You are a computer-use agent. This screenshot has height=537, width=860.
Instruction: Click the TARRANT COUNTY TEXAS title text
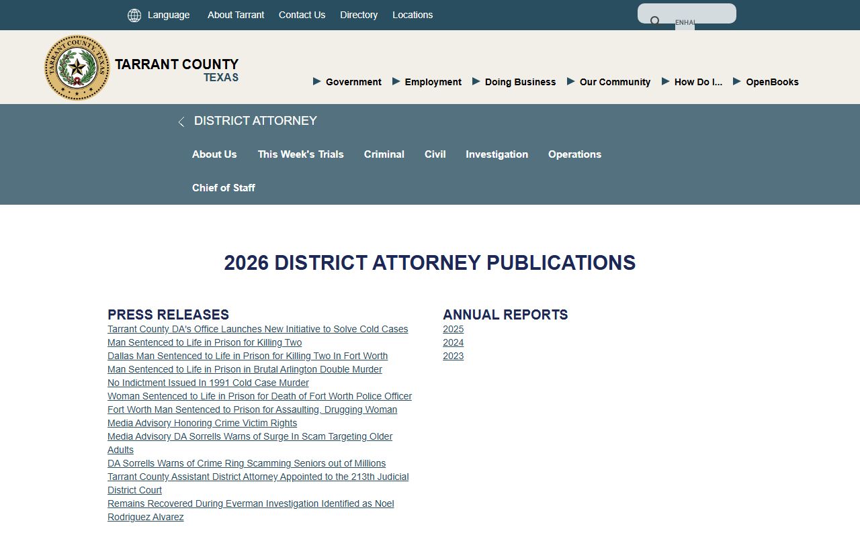point(177,70)
